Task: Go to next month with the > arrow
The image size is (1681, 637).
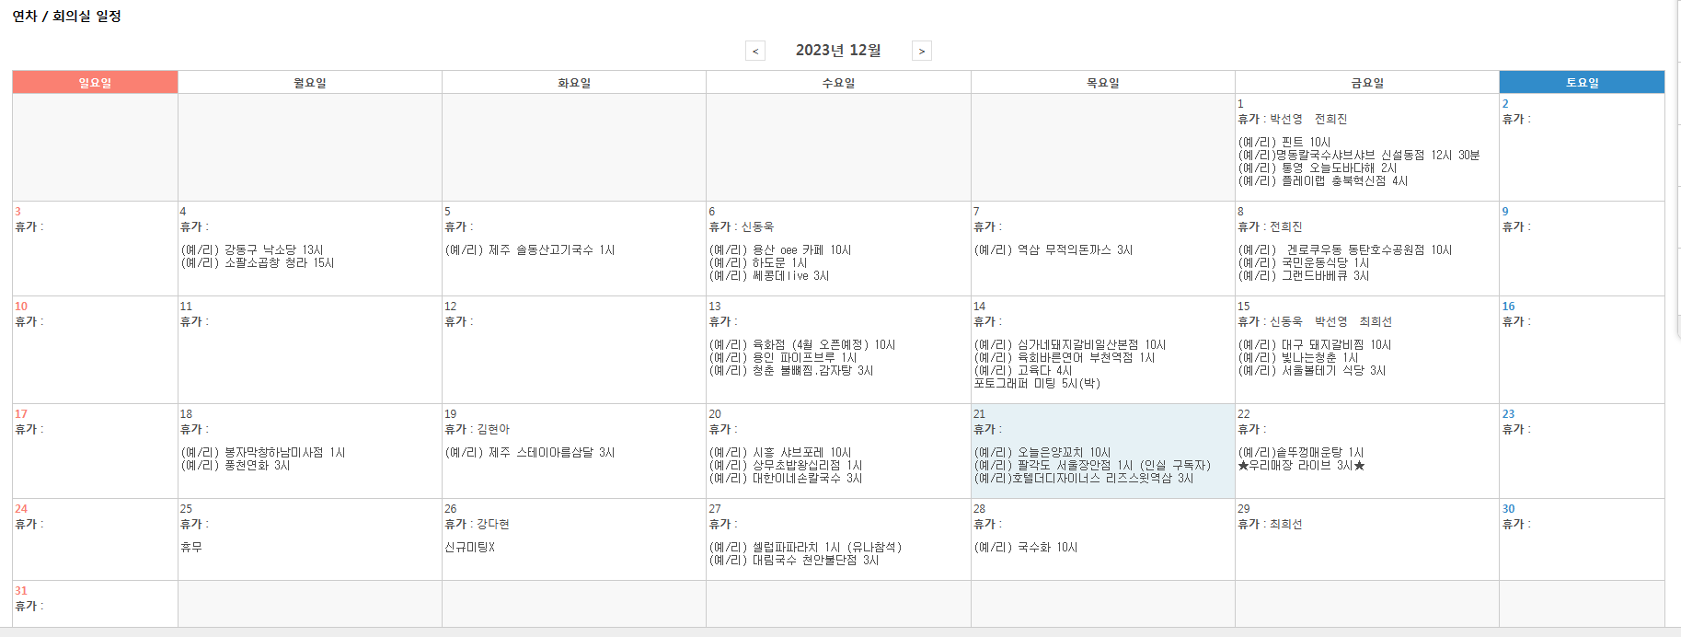Action: click(921, 51)
